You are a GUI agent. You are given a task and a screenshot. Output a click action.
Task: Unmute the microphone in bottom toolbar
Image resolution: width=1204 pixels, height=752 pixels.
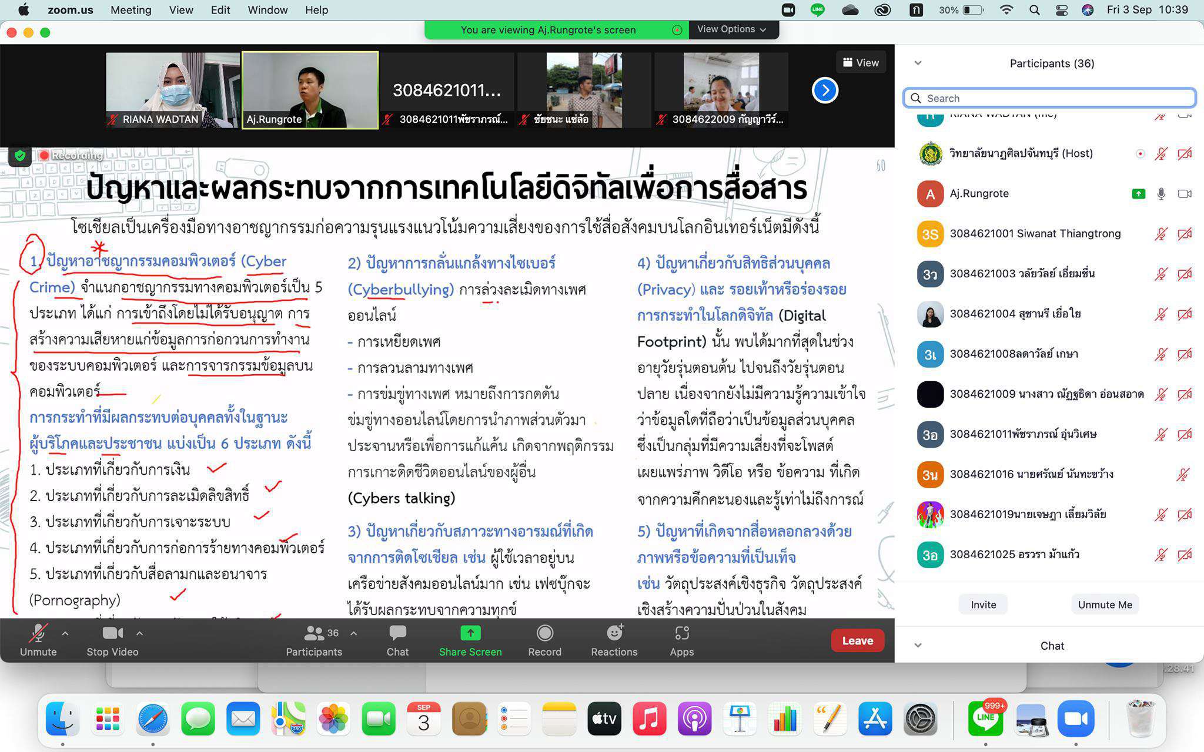tap(38, 633)
